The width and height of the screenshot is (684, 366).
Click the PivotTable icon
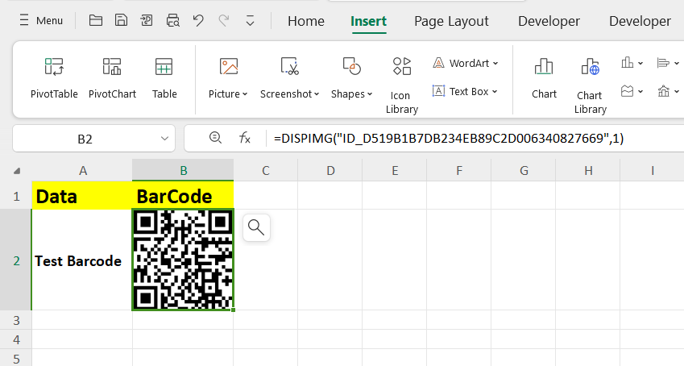(x=54, y=68)
